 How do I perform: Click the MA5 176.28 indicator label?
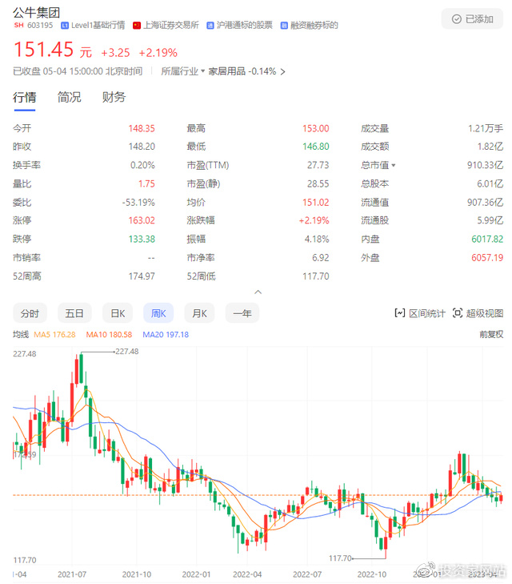(x=54, y=335)
